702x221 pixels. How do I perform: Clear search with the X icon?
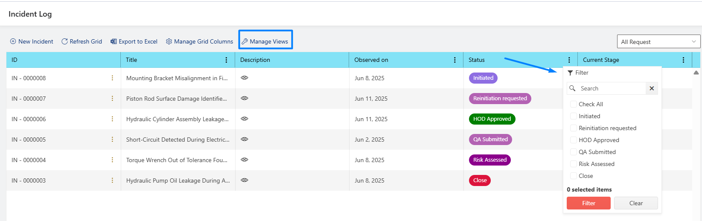[x=652, y=88]
